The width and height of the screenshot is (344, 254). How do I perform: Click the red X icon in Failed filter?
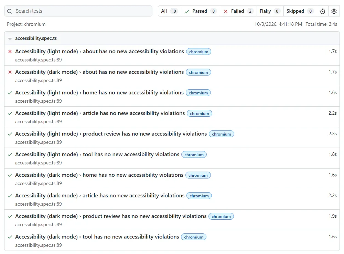pyautogui.click(x=226, y=11)
